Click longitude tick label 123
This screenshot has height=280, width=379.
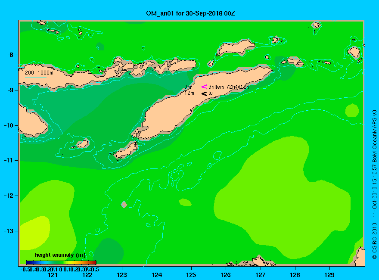(122, 275)
